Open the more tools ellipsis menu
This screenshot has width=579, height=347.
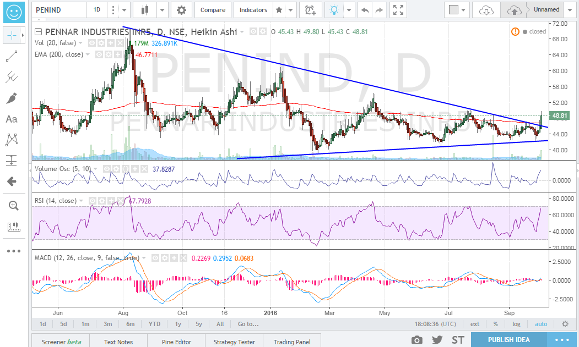click(x=14, y=251)
